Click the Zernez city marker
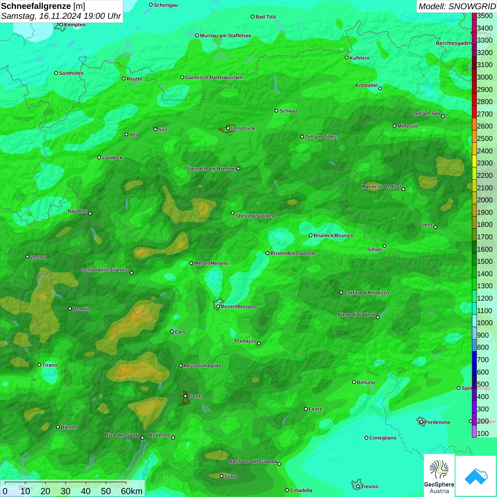 tap(27, 256)
